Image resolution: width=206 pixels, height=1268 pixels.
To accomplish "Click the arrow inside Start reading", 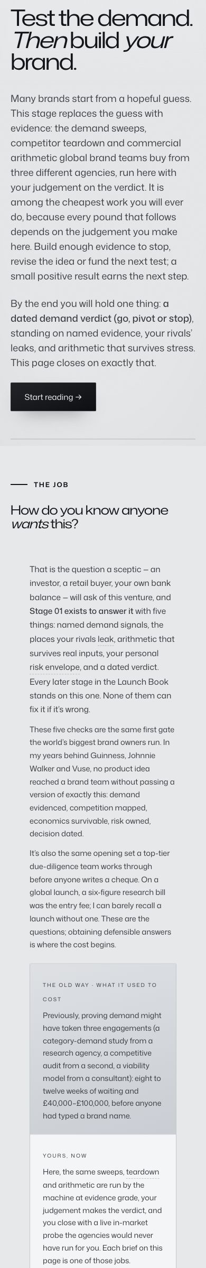I will pyautogui.click(x=79, y=397).
